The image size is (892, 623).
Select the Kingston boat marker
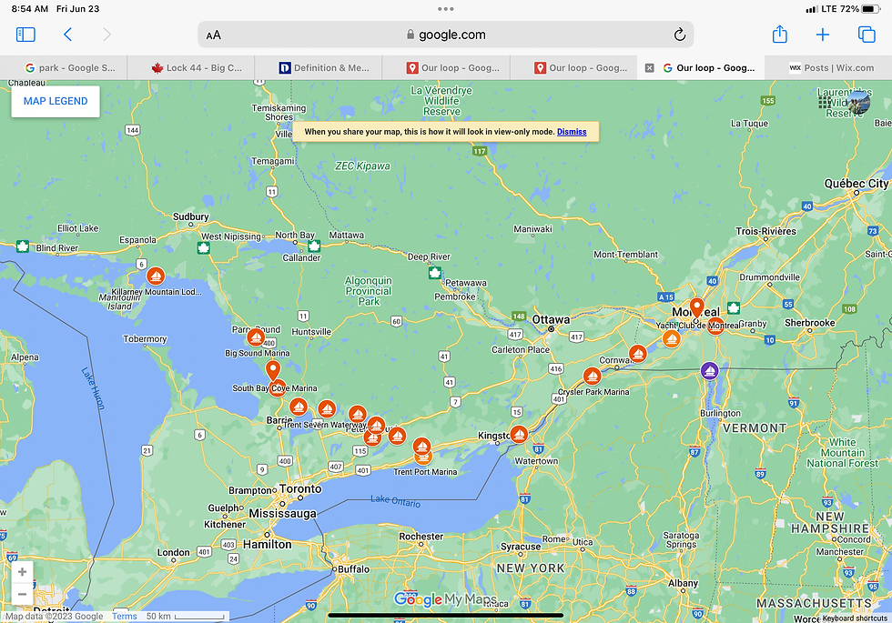[518, 435]
